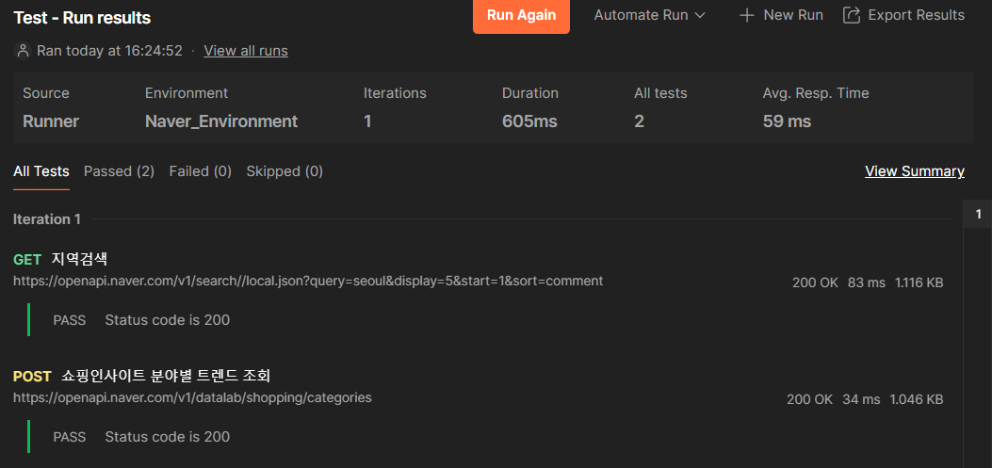
Task: Click the 34 ms response time
Action: (x=861, y=399)
